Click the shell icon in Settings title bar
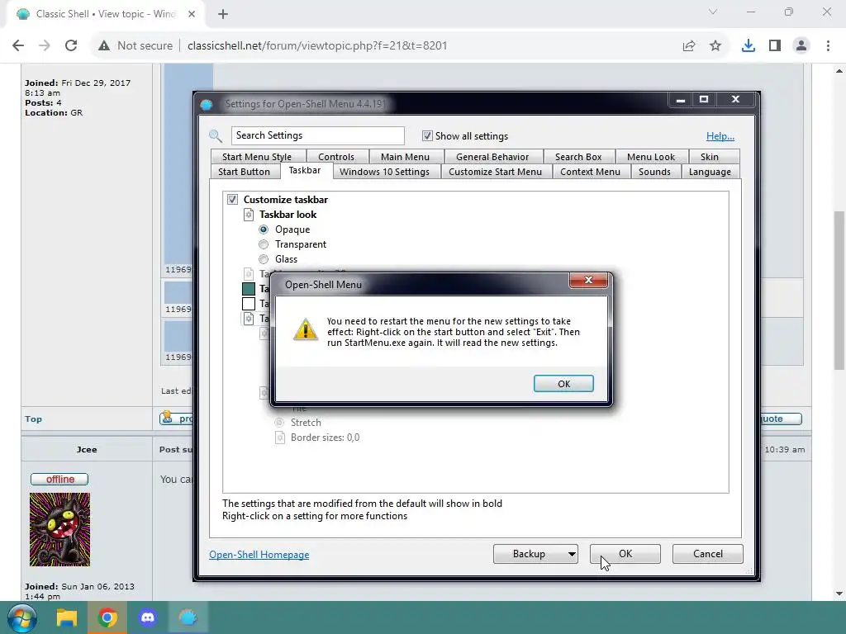Image resolution: width=846 pixels, height=634 pixels. (x=207, y=104)
